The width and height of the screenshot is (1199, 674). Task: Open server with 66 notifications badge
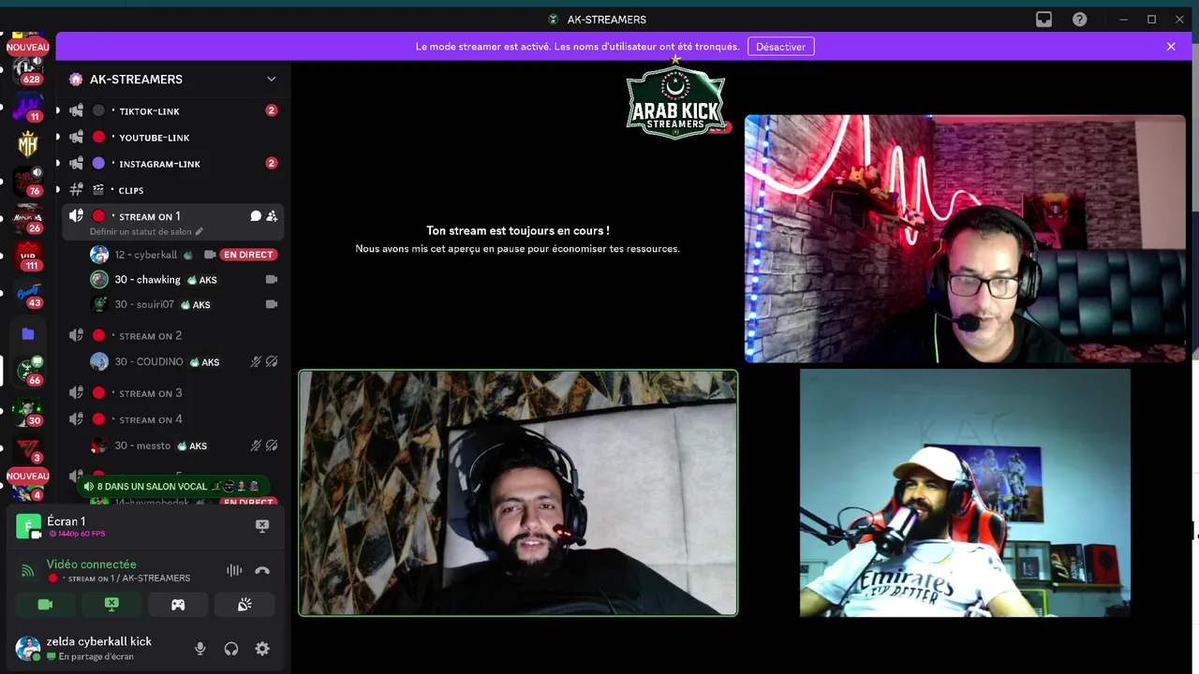click(x=30, y=371)
